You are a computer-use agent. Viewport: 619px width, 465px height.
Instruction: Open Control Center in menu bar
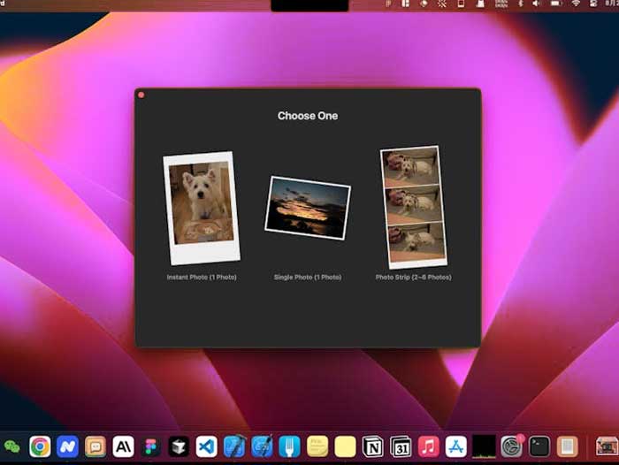[593, 4]
